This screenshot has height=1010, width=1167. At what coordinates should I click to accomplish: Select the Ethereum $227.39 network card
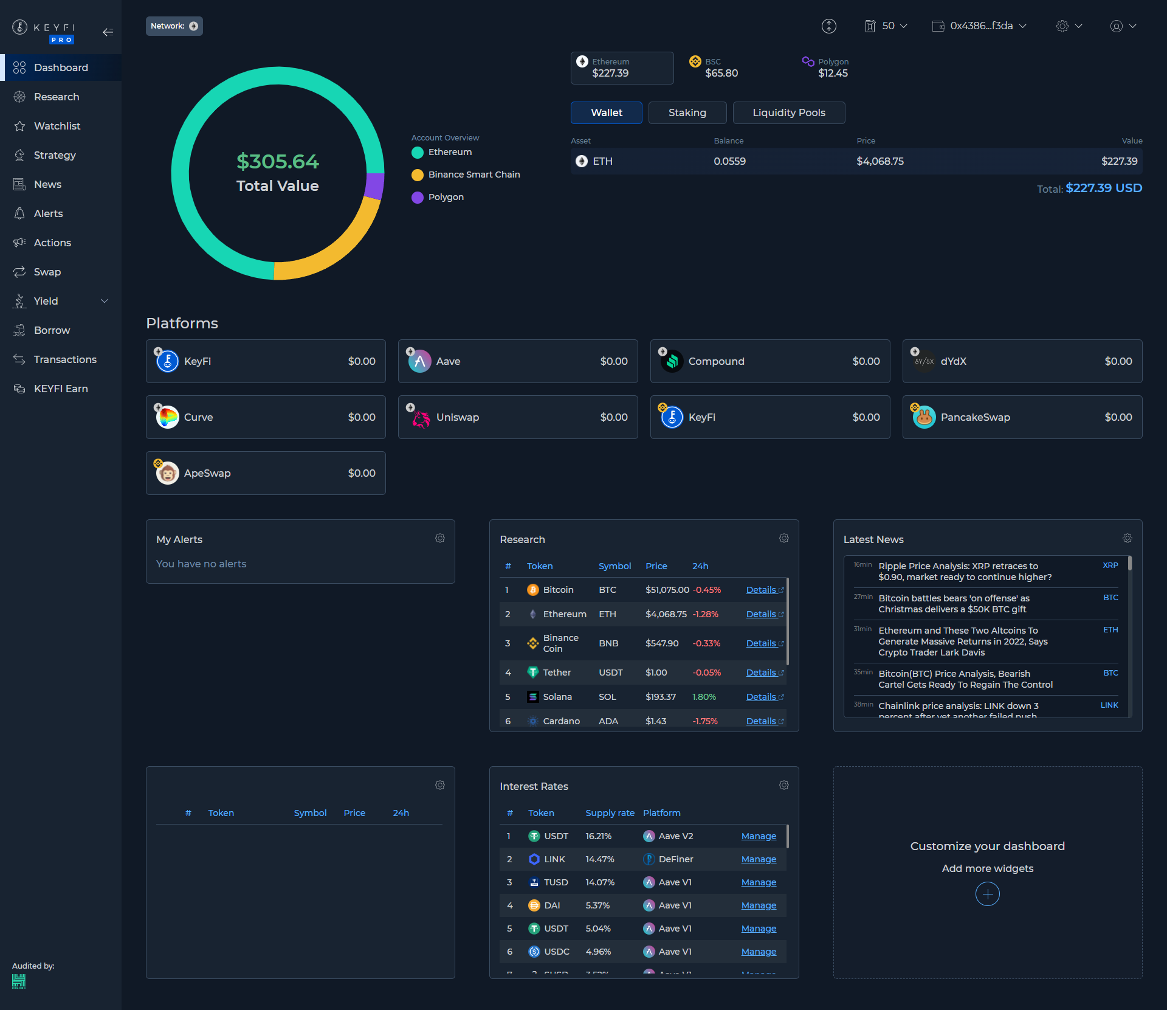(x=622, y=67)
